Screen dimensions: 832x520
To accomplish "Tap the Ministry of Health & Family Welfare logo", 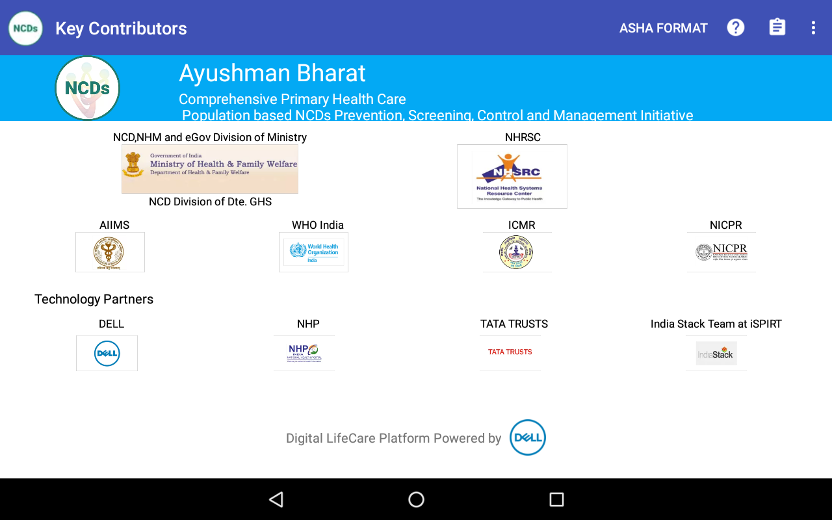I will point(210,169).
